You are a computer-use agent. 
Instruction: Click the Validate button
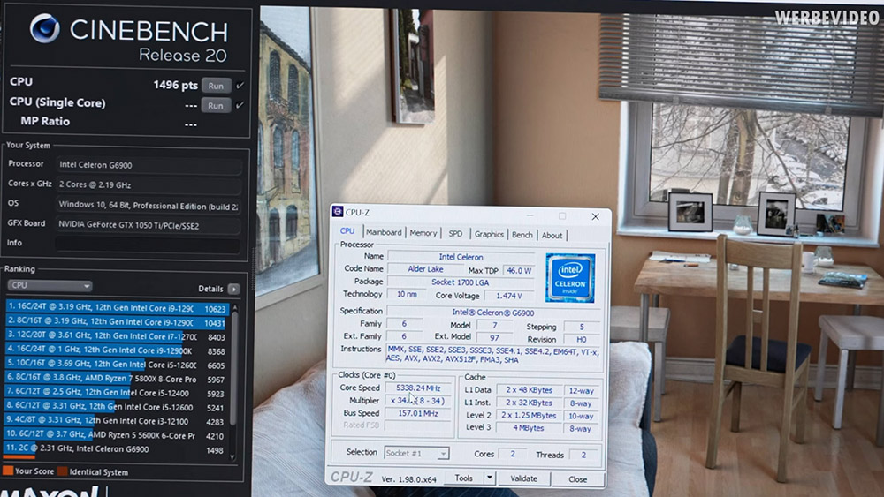pos(523,478)
